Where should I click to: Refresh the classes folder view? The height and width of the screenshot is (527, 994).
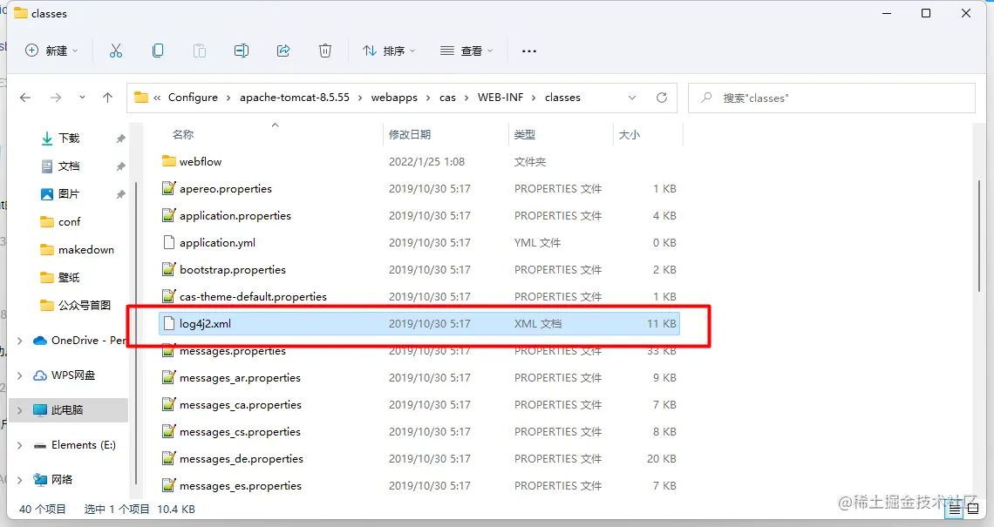662,98
